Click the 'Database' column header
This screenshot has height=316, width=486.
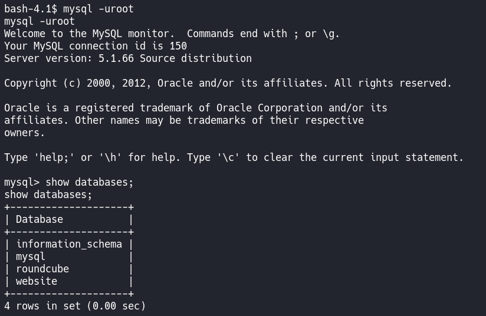[x=39, y=219]
